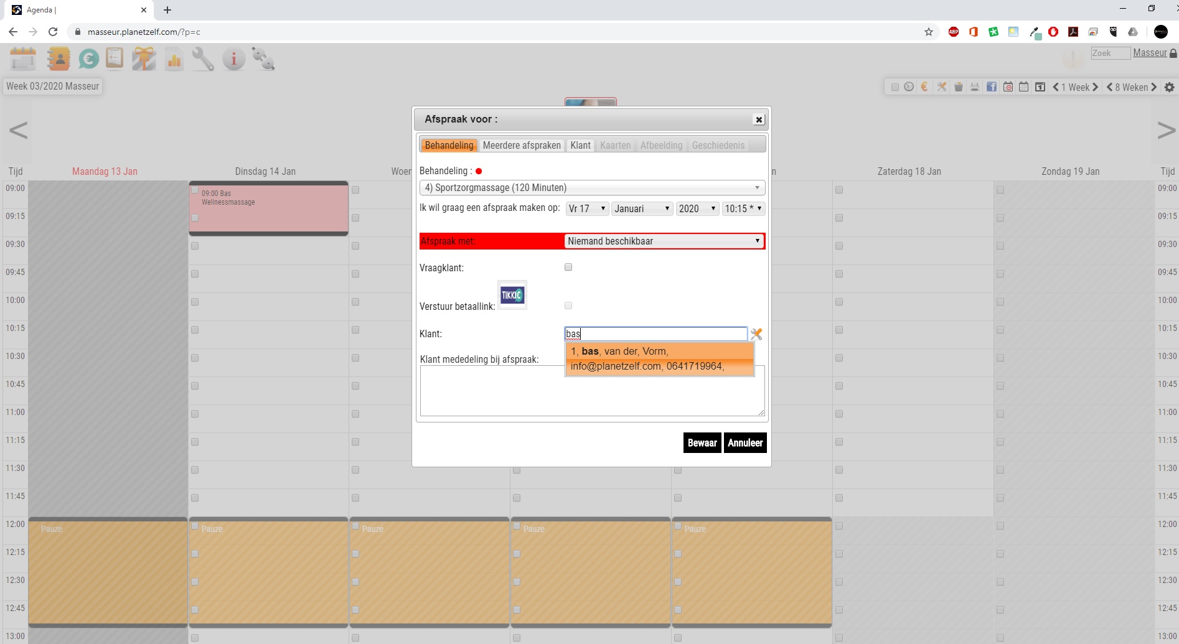The width and height of the screenshot is (1179, 644).
Task: Select the bas van der Vorm suggestion
Action: click(x=659, y=359)
